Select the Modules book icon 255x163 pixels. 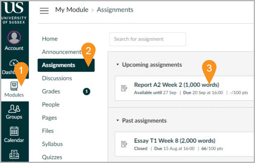pos(14,86)
